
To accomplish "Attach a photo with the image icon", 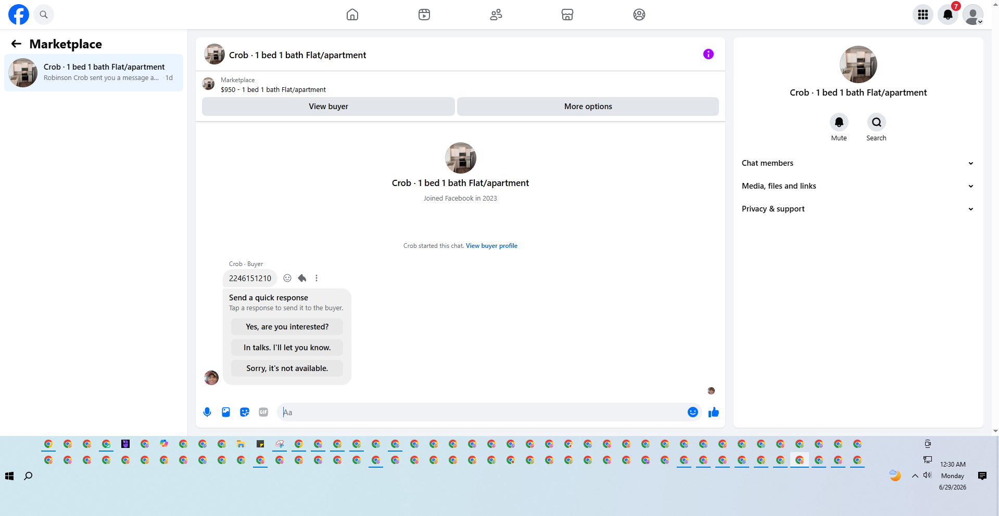I will pos(226,412).
